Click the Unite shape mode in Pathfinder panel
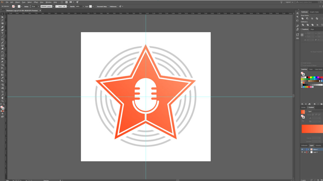 point(302,19)
